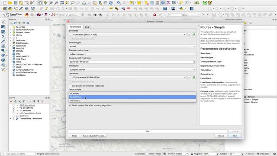Click the Enter an address search field
The height and width of the screenshot is (156, 277).
(x=70, y=15)
